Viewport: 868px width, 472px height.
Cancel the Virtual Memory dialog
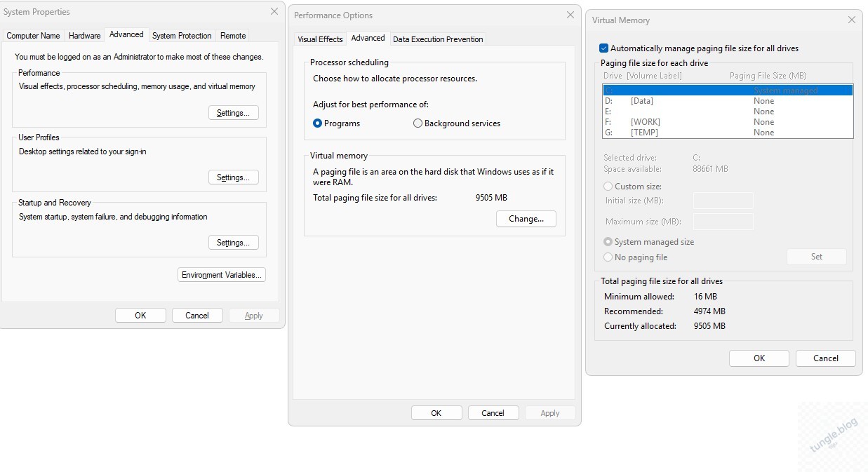point(826,358)
